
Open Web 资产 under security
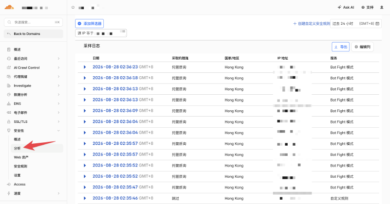[21, 157]
